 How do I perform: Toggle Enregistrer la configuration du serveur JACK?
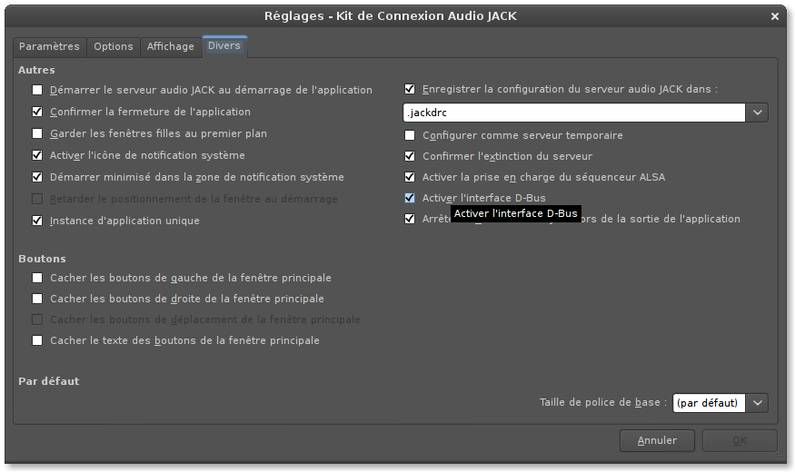[x=410, y=89]
